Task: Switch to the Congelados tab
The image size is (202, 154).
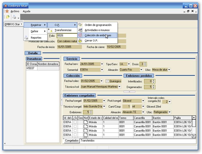Action: tap(72, 140)
